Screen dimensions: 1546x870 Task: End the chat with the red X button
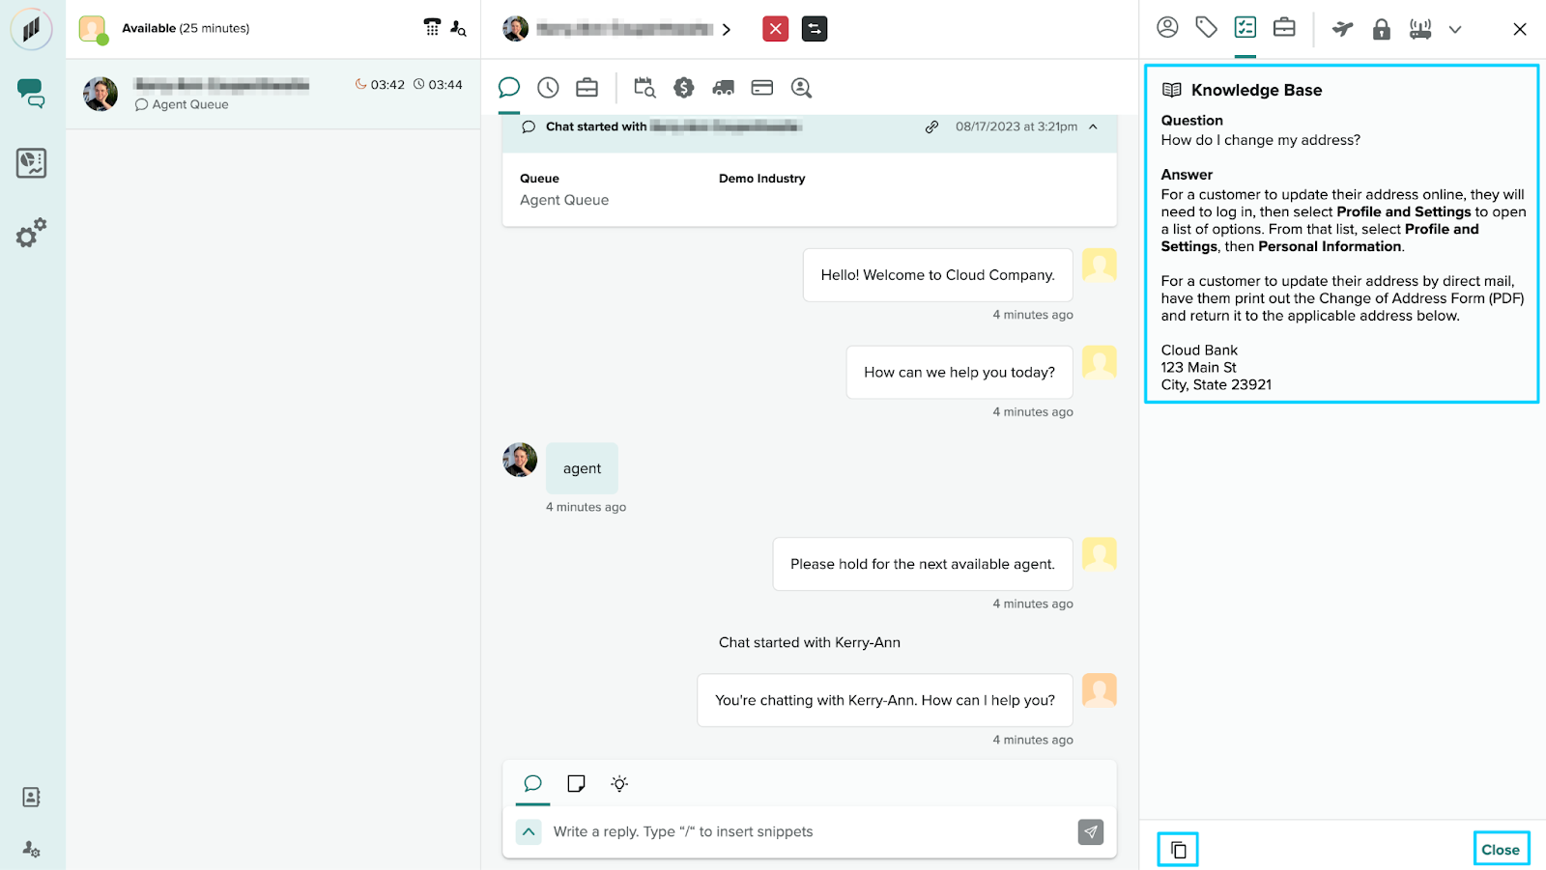775,29
